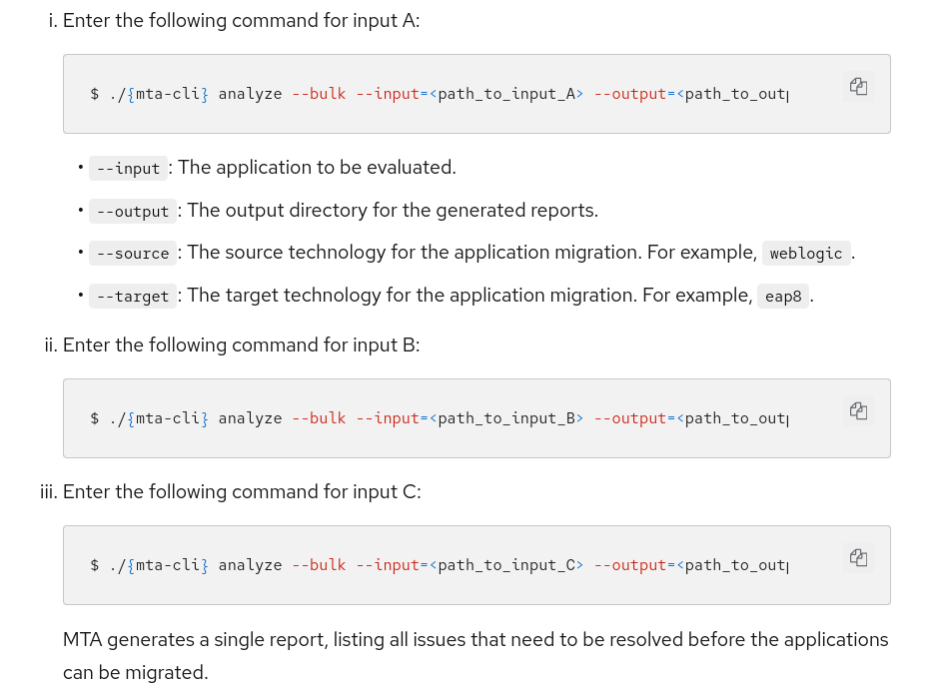Click <path_to_input_A> in the first command
Viewport: 936px width, 690px height.
pyautogui.click(x=505, y=94)
